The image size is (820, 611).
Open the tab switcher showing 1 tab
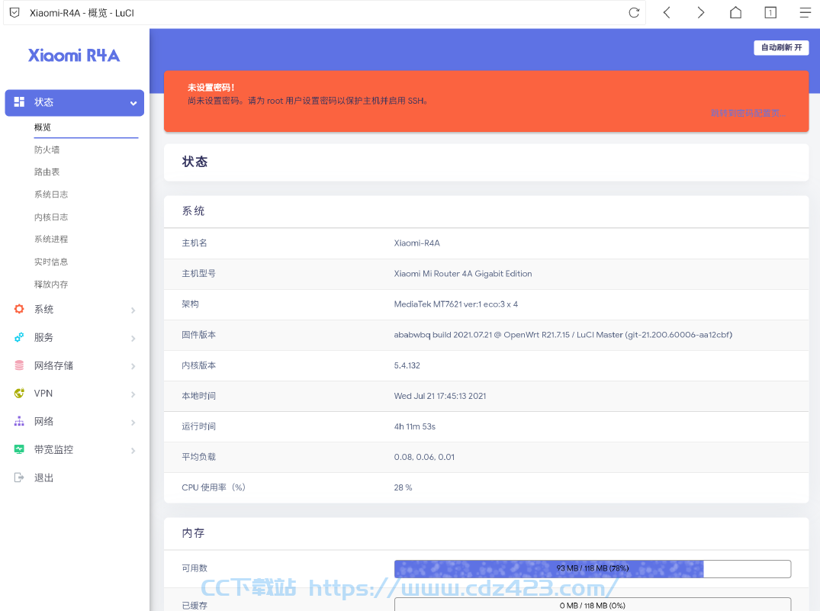coord(770,12)
